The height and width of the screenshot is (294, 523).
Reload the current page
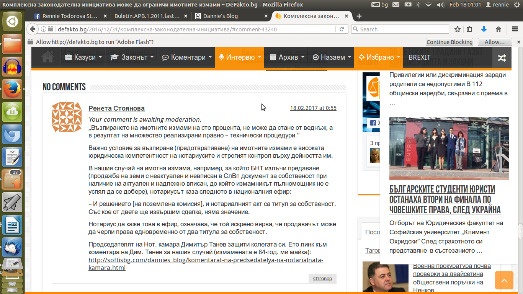coord(342,29)
